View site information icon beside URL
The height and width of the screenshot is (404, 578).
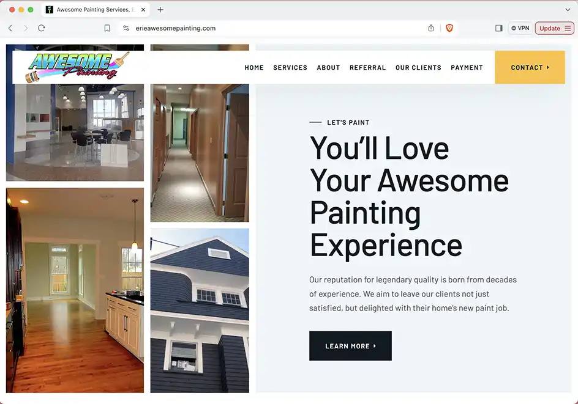point(126,28)
